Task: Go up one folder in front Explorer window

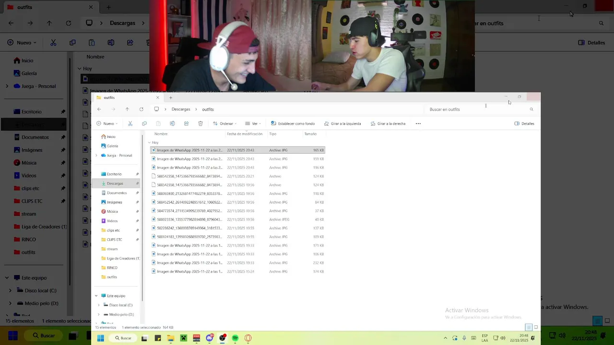Action: (x=127, y=109)
